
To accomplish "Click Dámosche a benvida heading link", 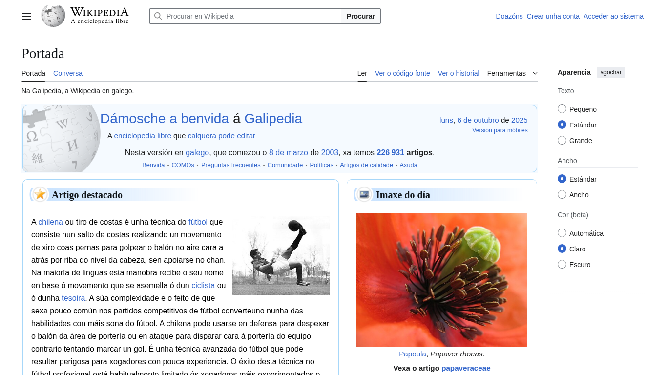I will tap(165, 119).
